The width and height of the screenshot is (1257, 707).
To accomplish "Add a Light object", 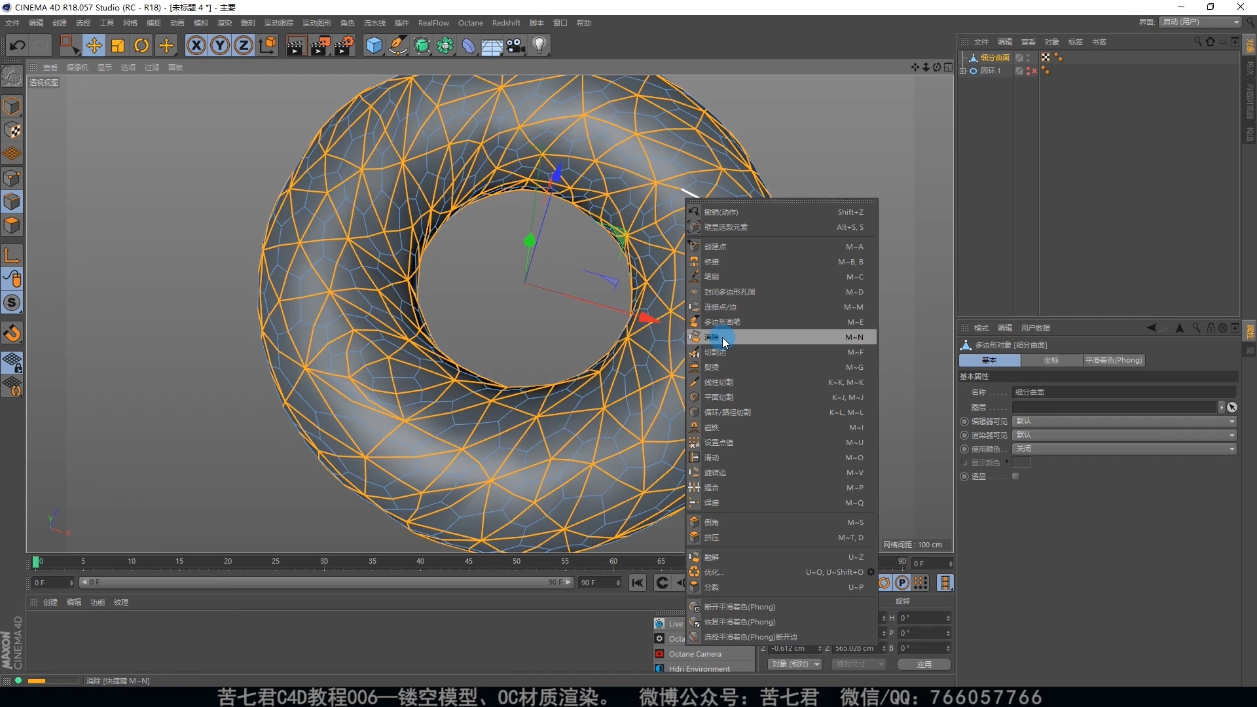I will 539,46.
